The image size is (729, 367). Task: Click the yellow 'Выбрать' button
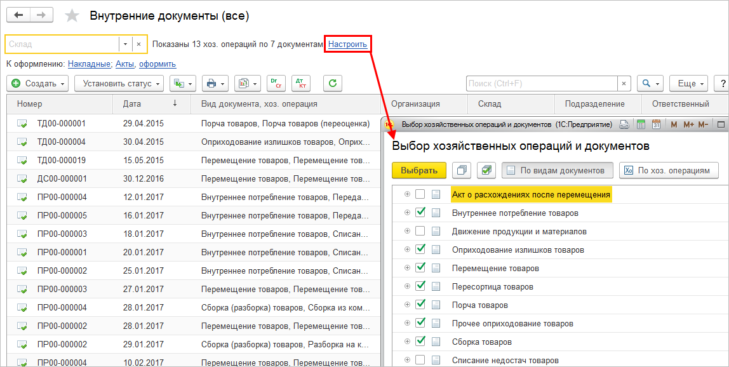click(x=419, y=170)
